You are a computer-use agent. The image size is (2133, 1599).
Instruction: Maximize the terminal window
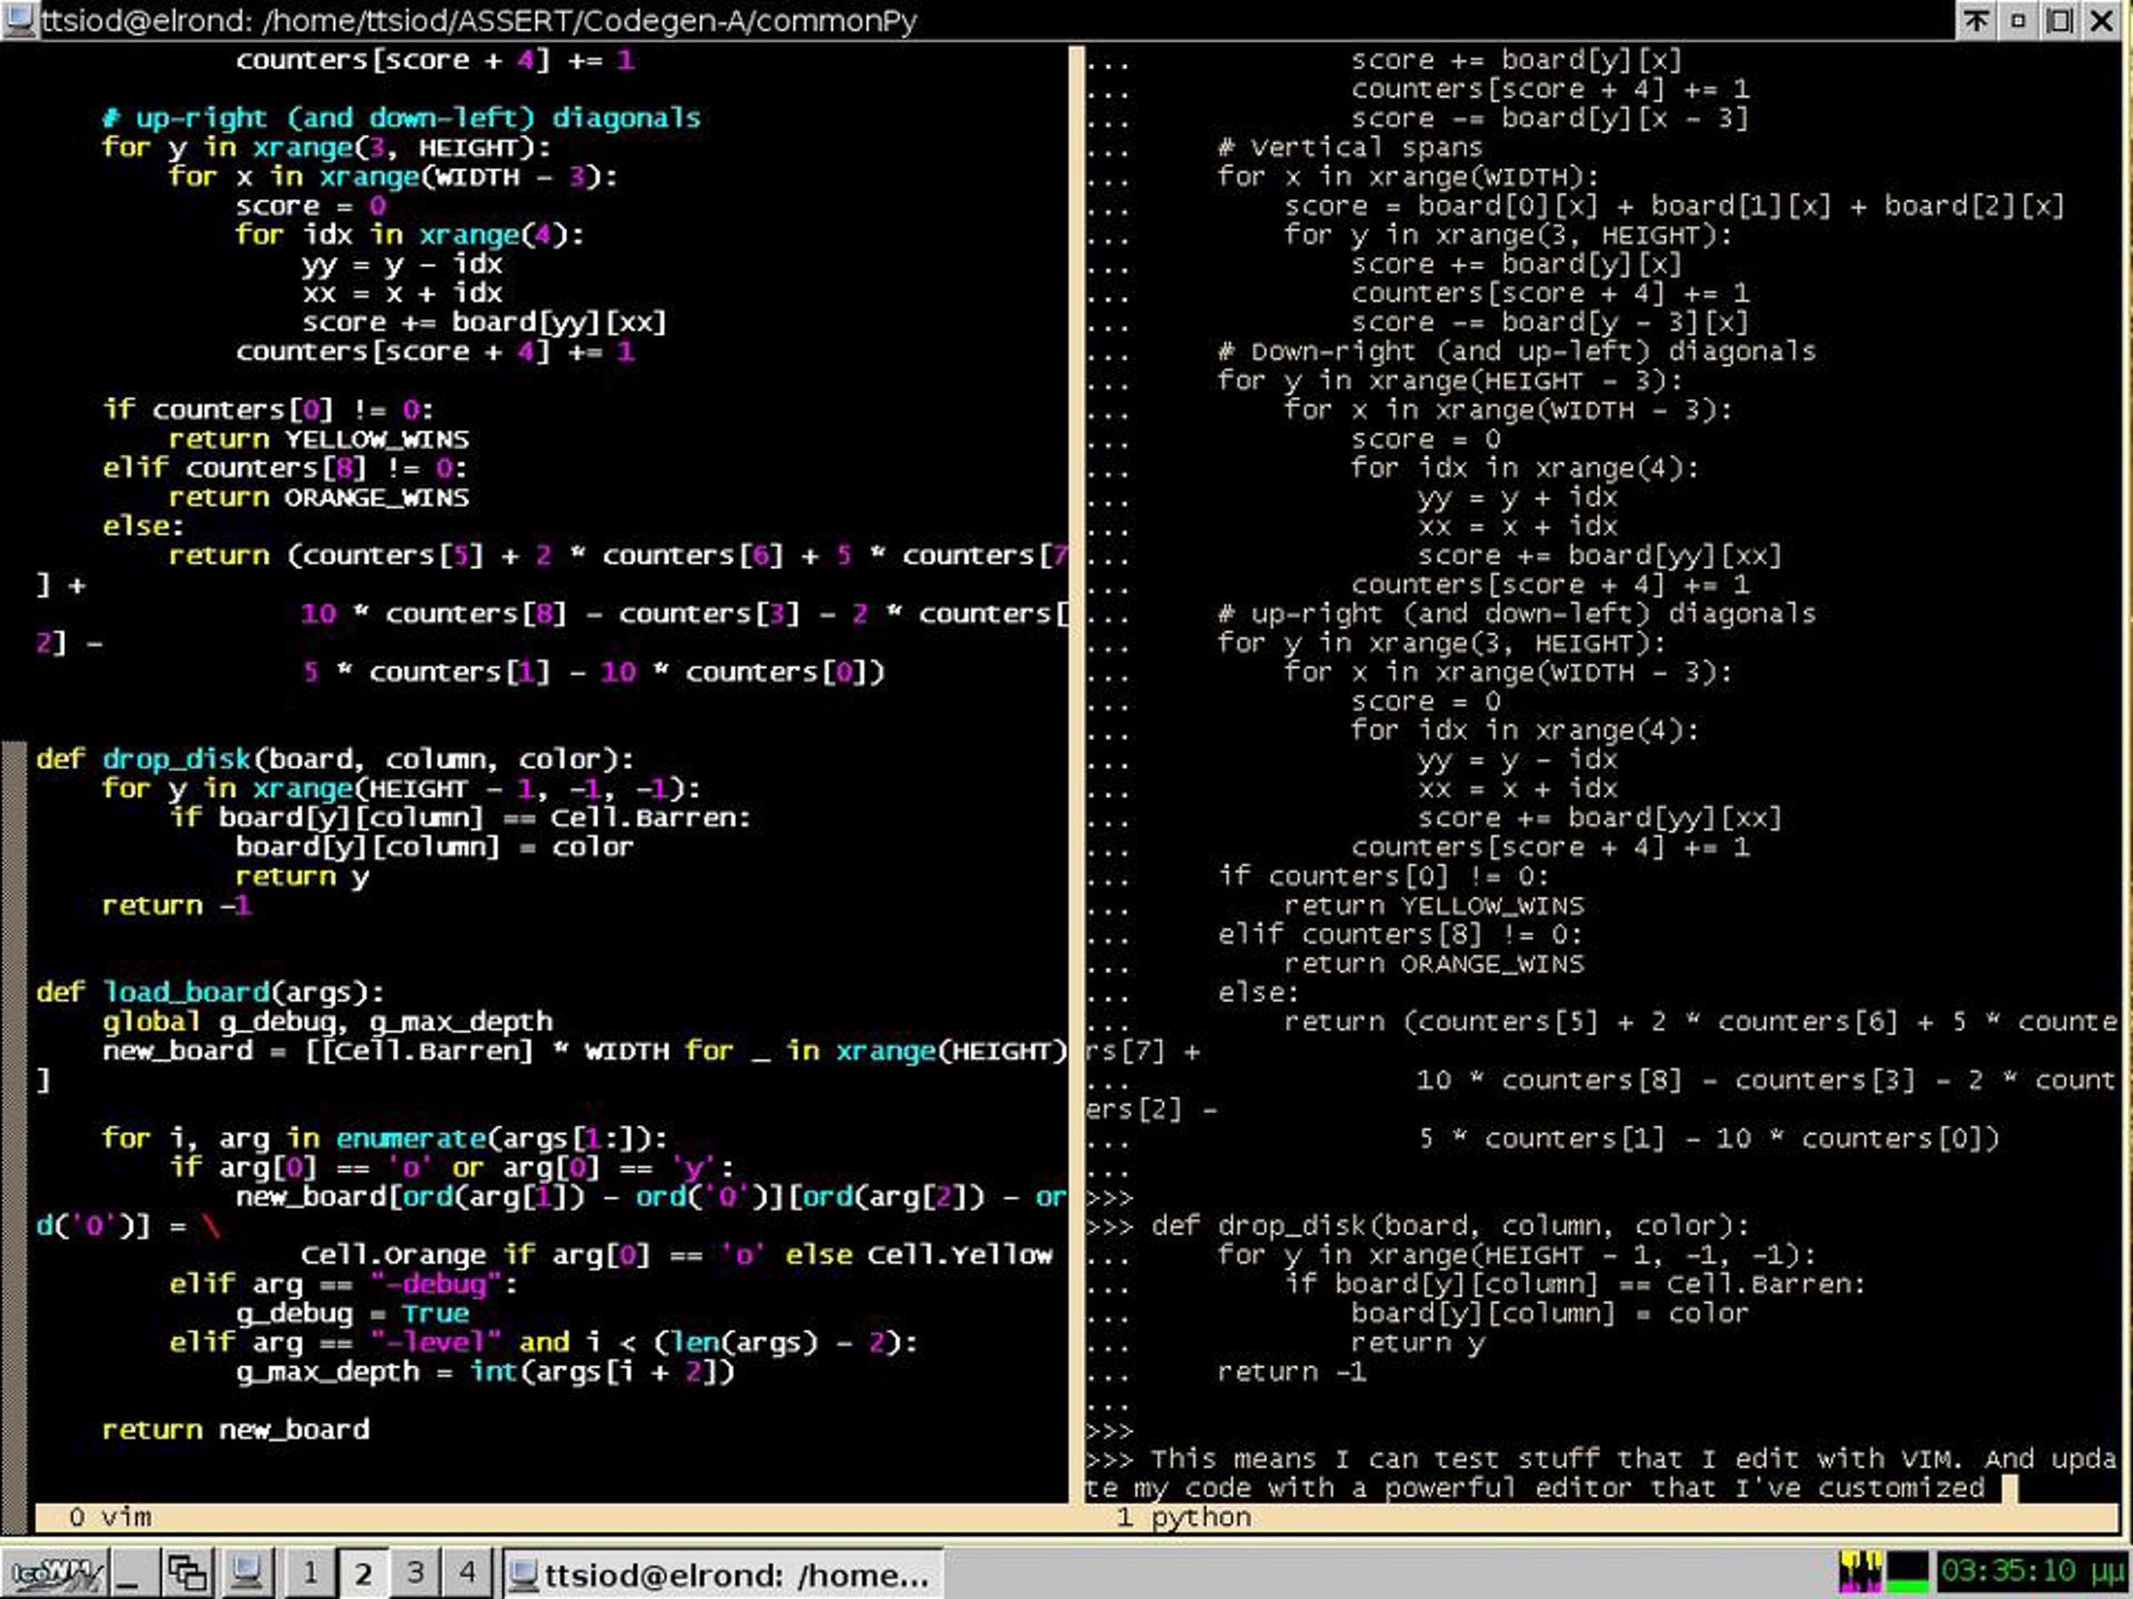click(2061, 20)
